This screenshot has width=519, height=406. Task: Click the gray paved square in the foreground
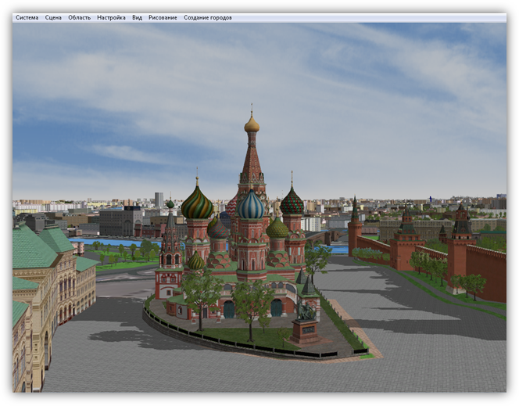234,374
